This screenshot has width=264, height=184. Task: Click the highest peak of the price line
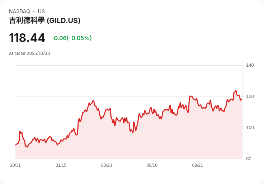(236, 90)
